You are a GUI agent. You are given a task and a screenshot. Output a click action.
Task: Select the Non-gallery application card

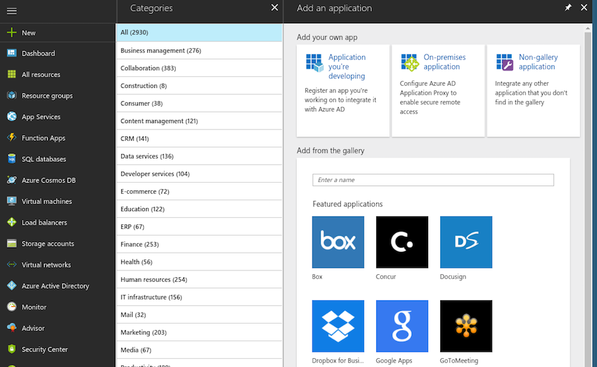point(533,90)
